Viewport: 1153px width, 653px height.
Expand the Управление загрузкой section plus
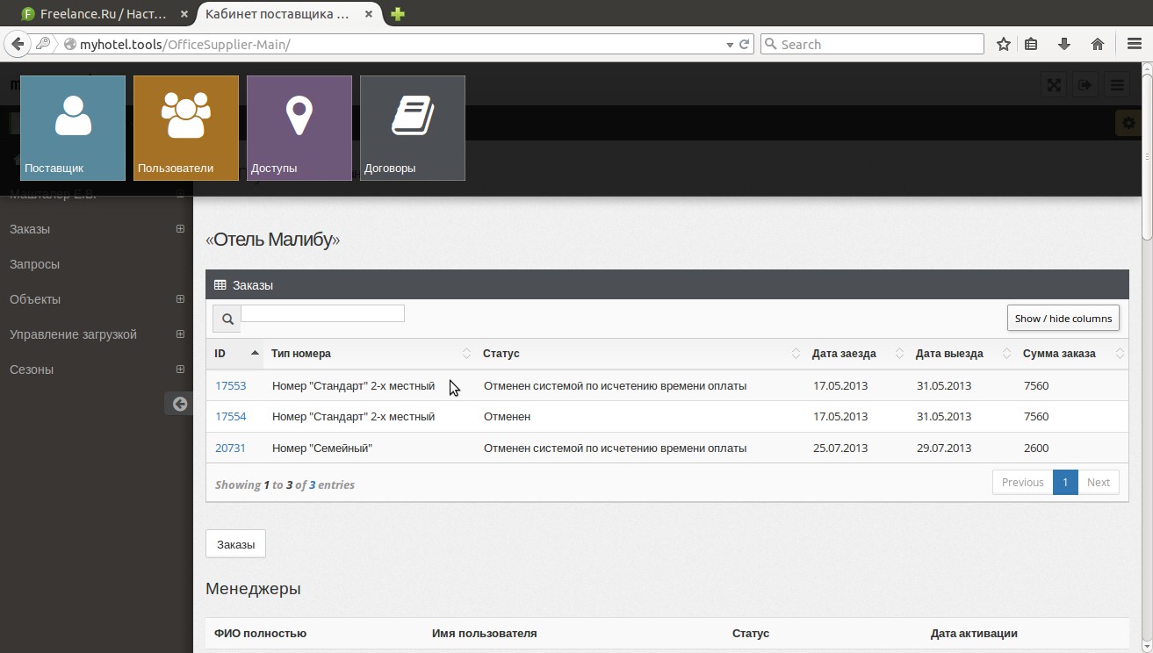coord(180,334)
